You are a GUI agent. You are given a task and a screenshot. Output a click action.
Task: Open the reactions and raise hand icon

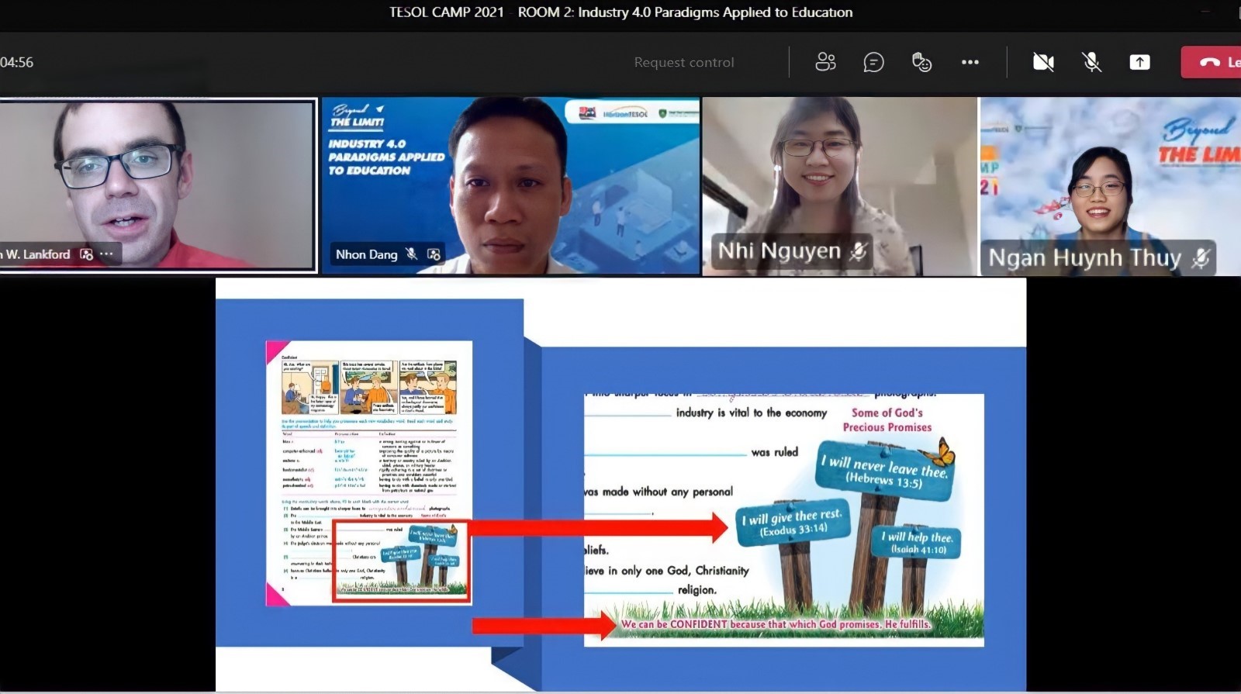(x=921, y=62)
